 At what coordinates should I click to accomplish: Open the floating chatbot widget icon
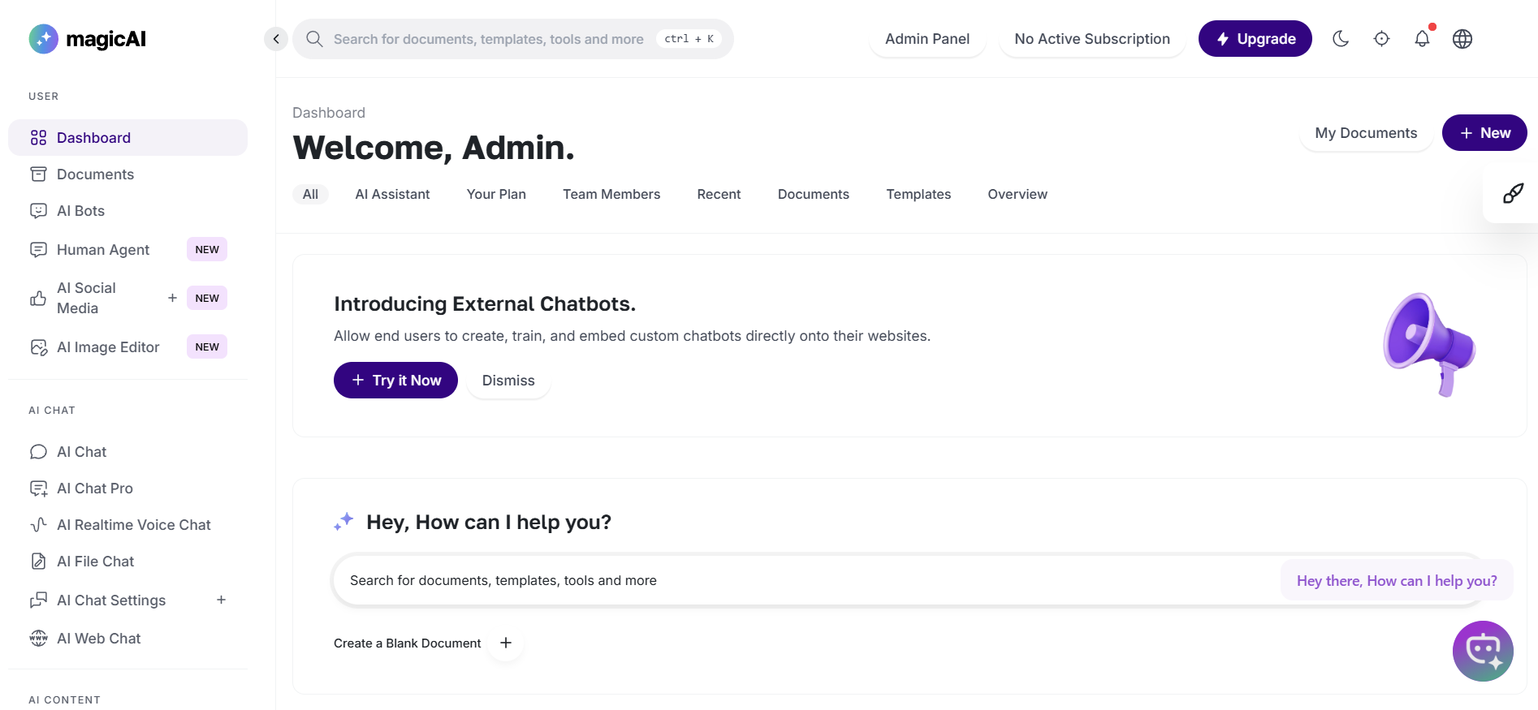[1483, 651]
